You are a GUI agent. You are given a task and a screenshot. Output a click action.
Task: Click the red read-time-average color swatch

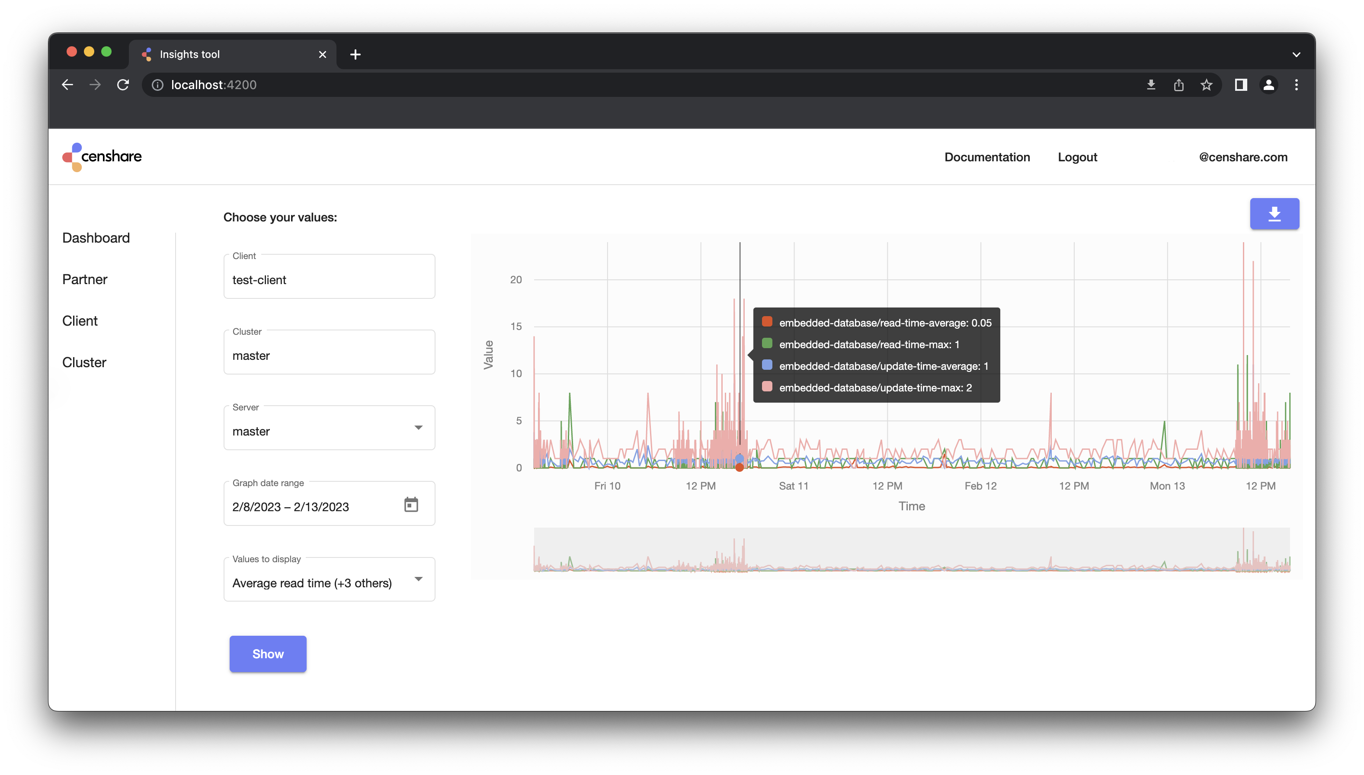pyautogui.click(x=767, y=321)
